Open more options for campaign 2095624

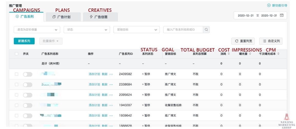point(111,95)
